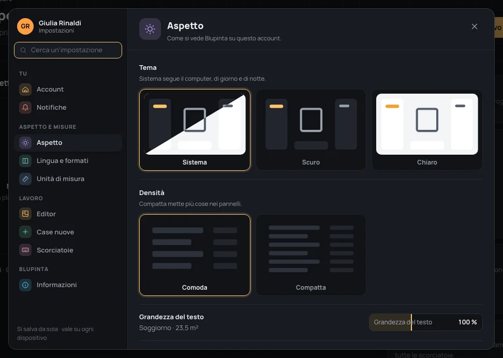503x358 pixels.
Task: Click the Case nuove plus icon
Action: [x=25, y=232]
